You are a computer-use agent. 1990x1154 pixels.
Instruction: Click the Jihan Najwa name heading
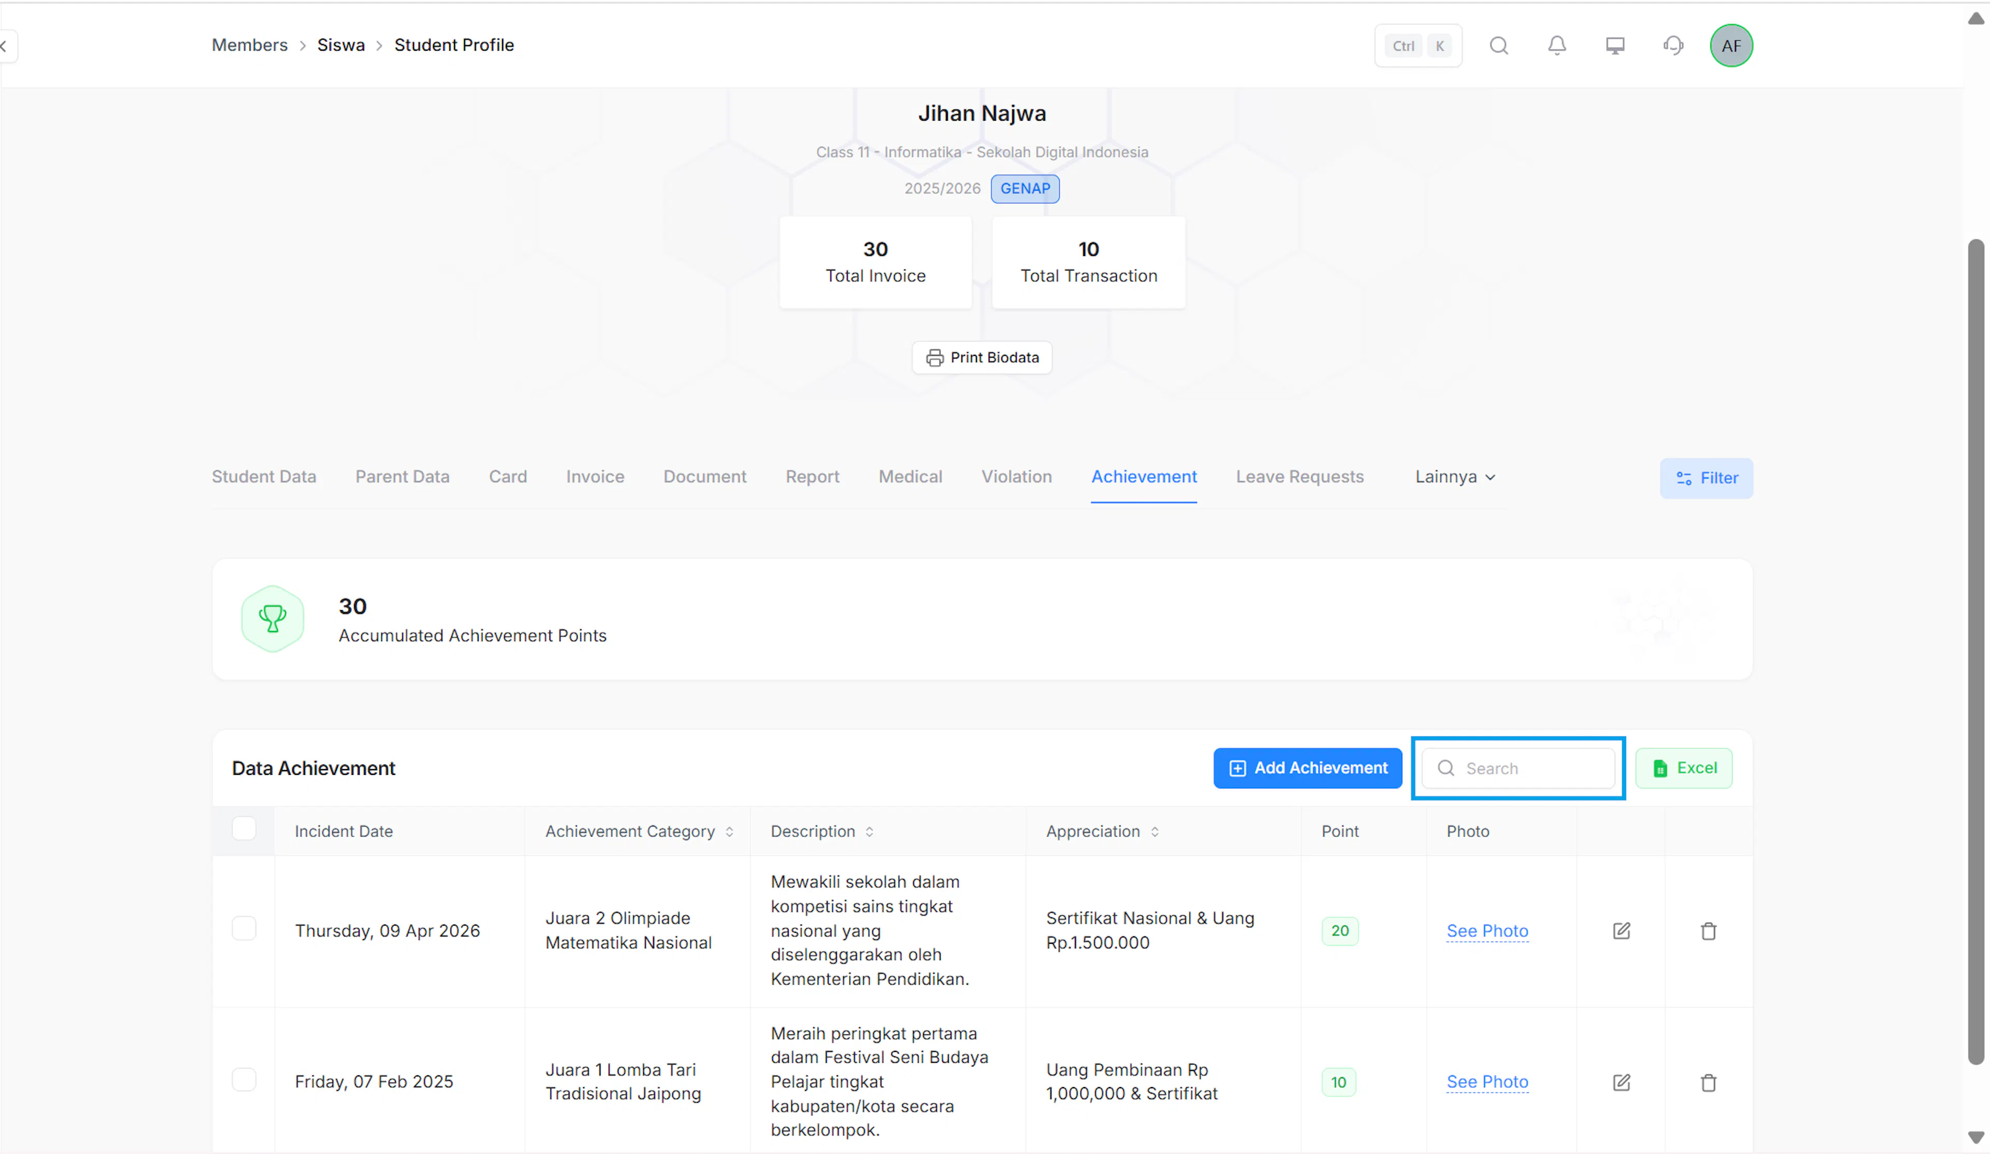tap(982, 113)
